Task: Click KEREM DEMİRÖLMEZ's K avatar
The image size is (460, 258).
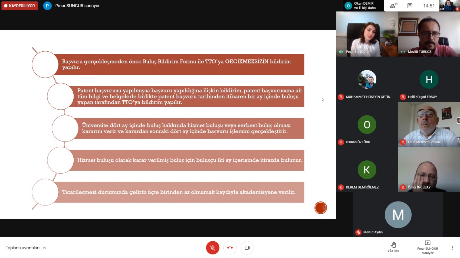Action: 367,170
